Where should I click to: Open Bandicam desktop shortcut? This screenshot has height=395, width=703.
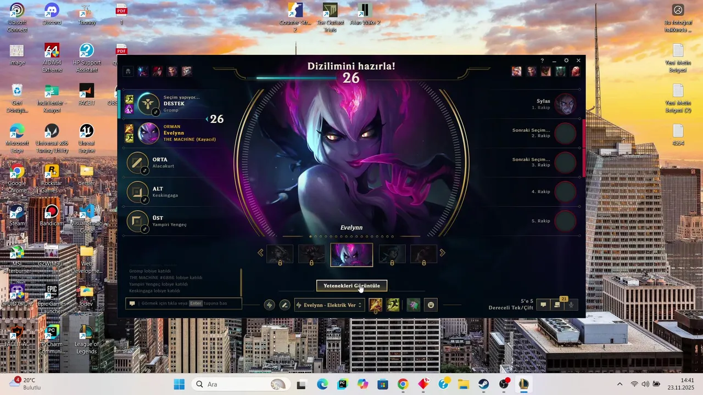pos(52,215)
